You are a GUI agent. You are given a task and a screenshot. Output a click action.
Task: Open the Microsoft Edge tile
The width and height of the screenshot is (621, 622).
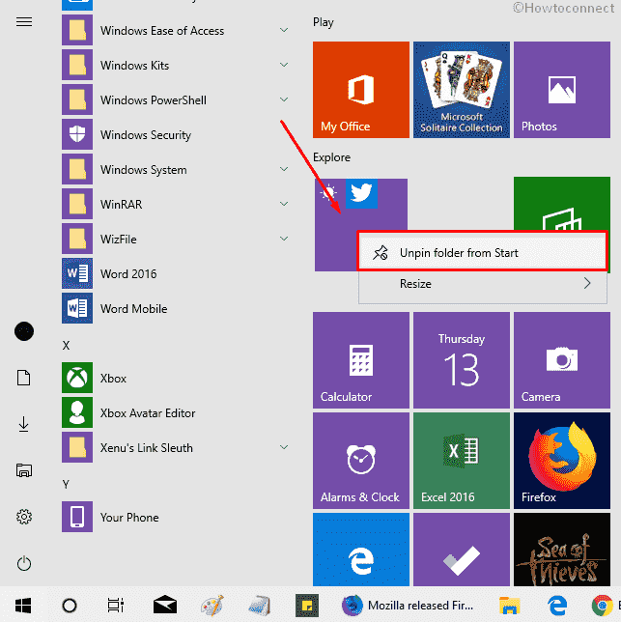361,550
